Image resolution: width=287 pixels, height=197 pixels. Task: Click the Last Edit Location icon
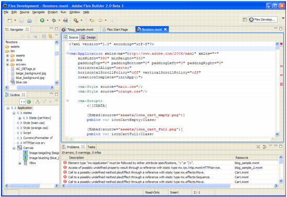92,20
